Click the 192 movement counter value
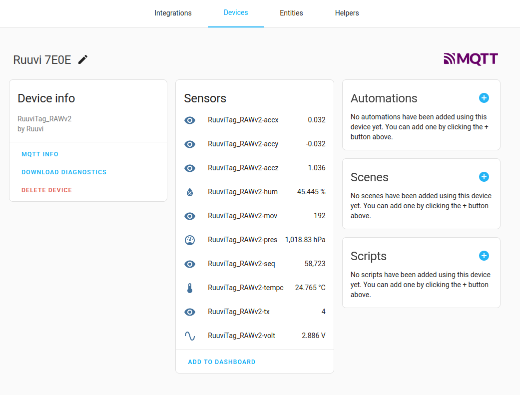 320,216
